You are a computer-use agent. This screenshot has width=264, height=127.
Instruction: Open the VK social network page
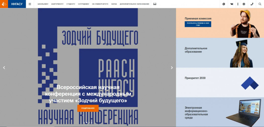pyautogui.click(x=232, y=4)
